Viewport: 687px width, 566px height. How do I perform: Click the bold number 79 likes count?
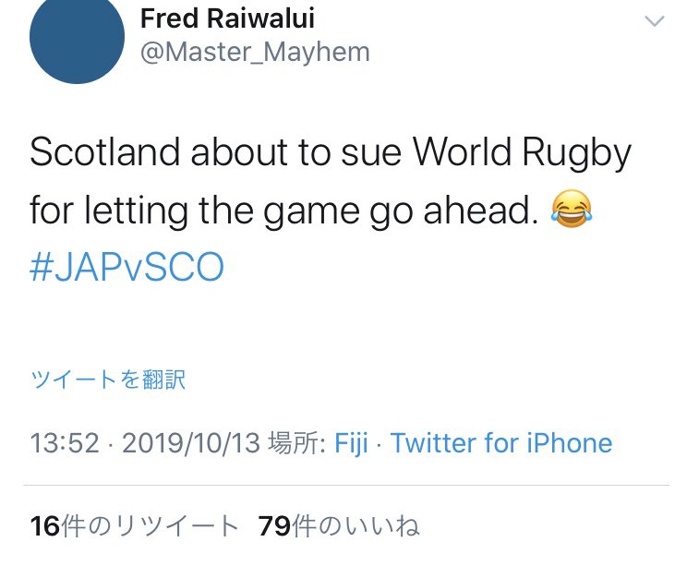(274, 526)
